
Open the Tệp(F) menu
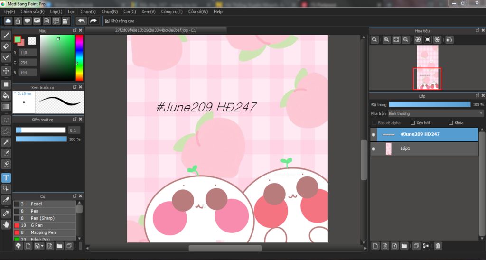pos(9,12)
